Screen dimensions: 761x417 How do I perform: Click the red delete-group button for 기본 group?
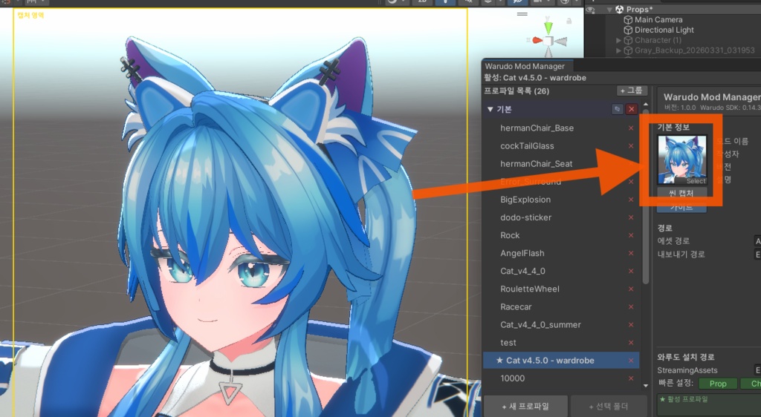[632, 110]
